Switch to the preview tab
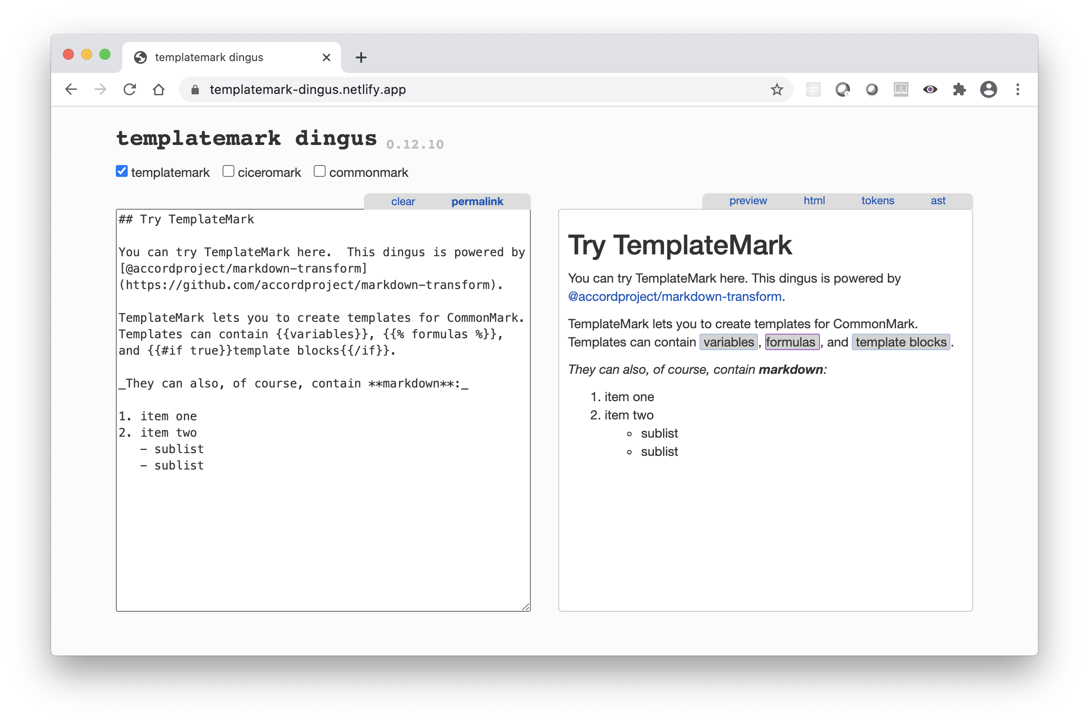The width and height of the screenshot is (1089, 723). (748, 201)
